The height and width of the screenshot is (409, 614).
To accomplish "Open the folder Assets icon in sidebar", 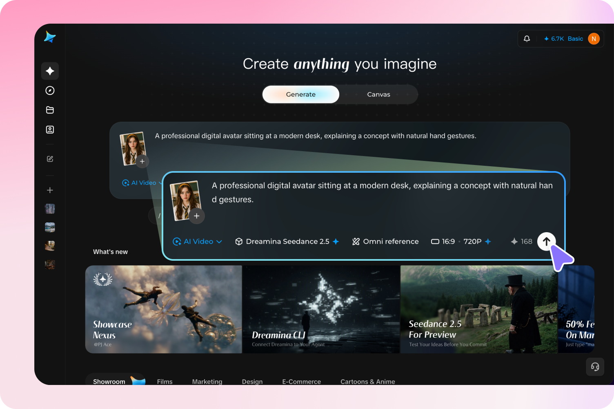I will 50,110.
